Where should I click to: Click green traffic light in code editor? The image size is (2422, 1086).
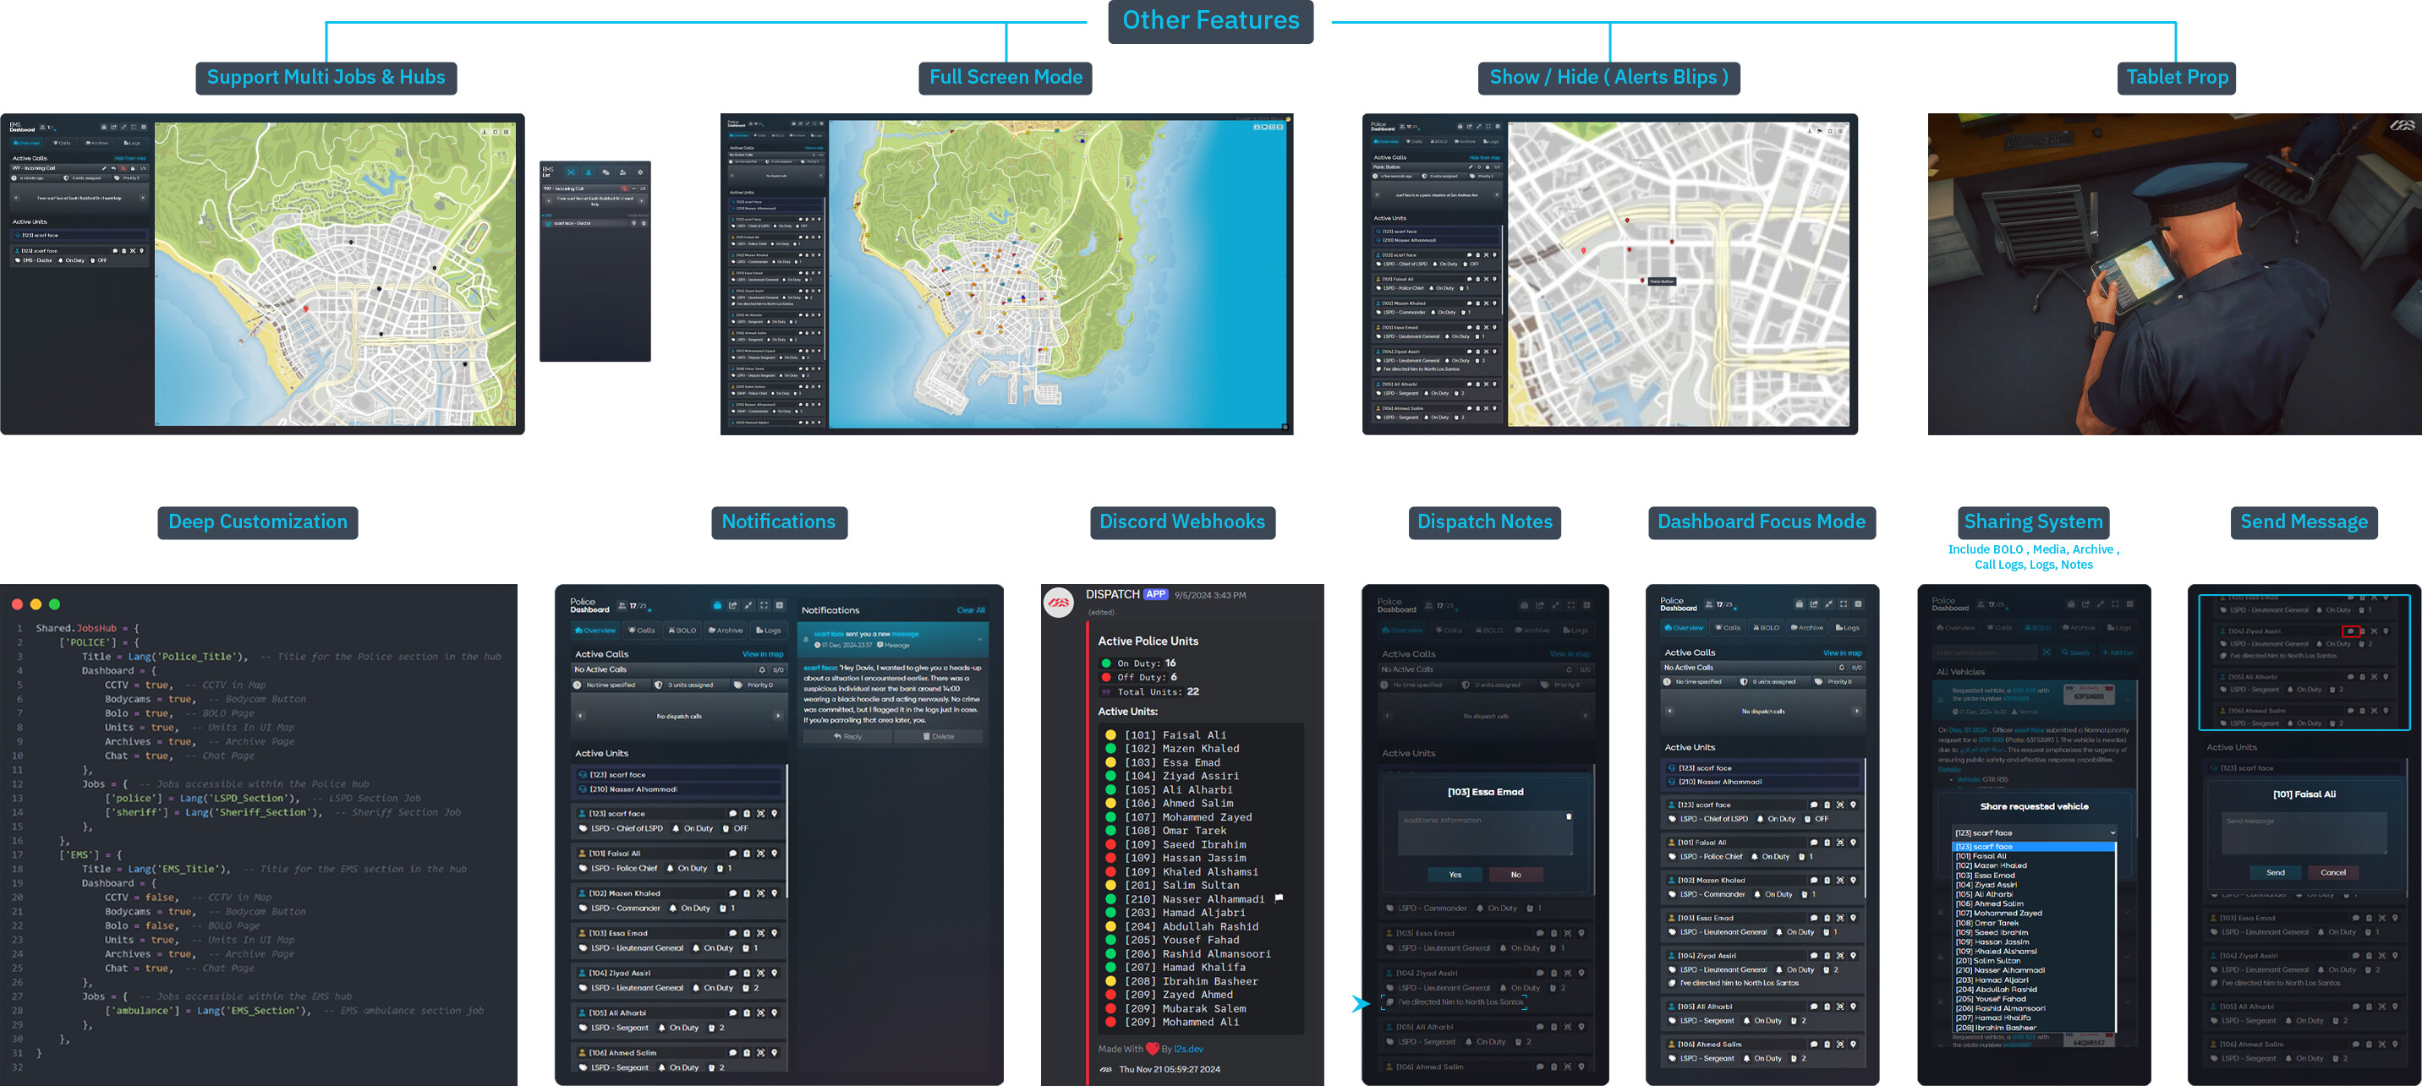click(54, 605)
